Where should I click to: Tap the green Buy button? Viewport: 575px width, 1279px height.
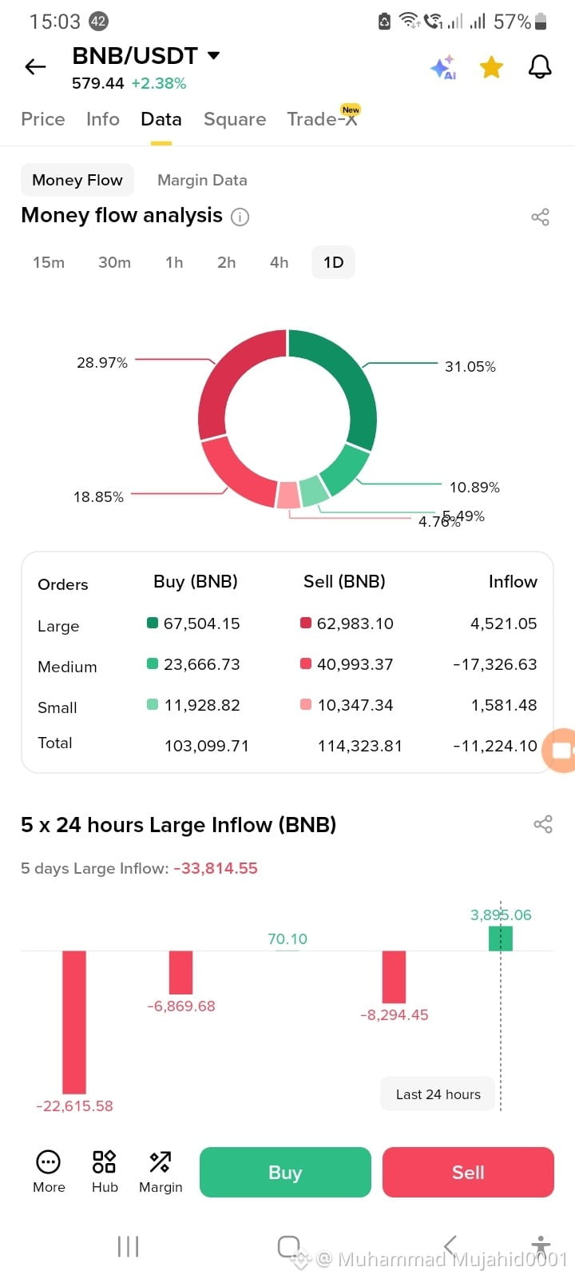click(x=285, y=1173)
